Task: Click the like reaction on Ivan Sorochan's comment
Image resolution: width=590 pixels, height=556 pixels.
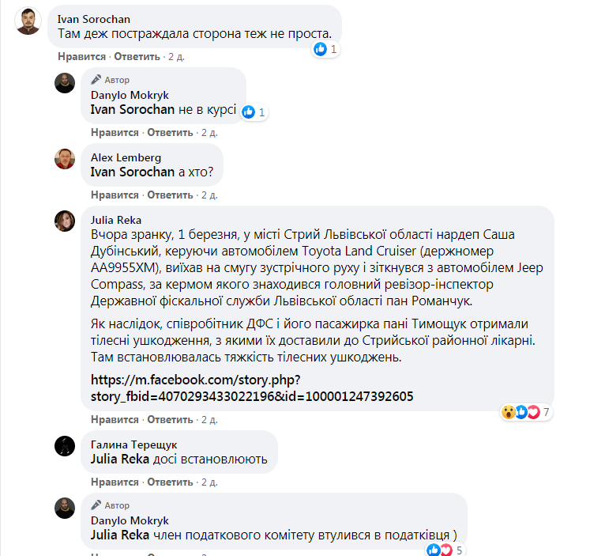Action: click(x=321, y=49)
